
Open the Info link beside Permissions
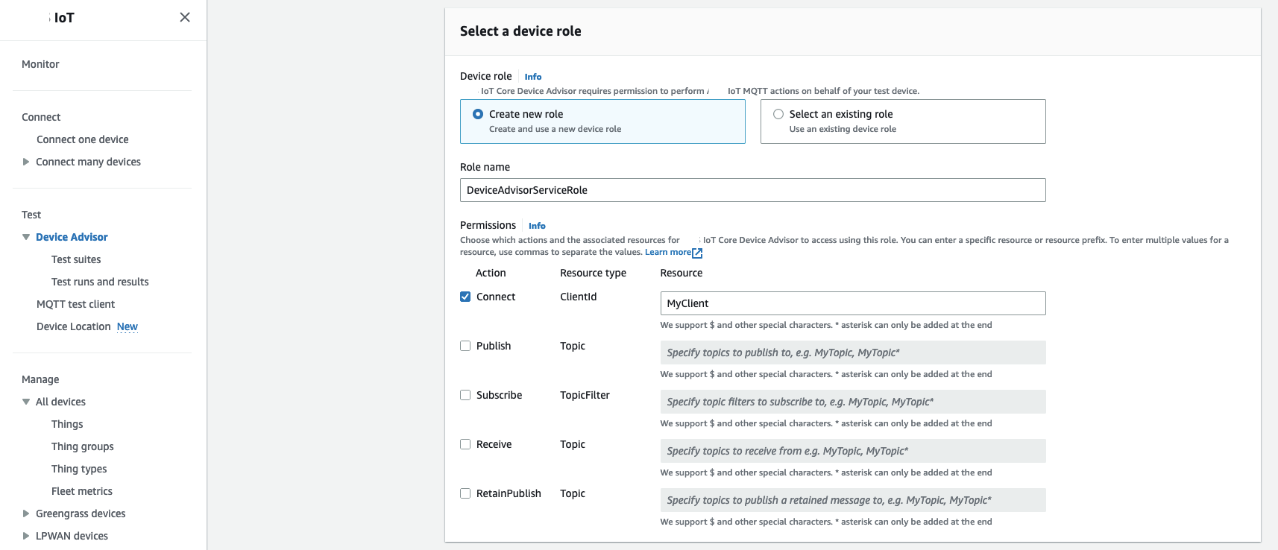click(x=537, y=226)
